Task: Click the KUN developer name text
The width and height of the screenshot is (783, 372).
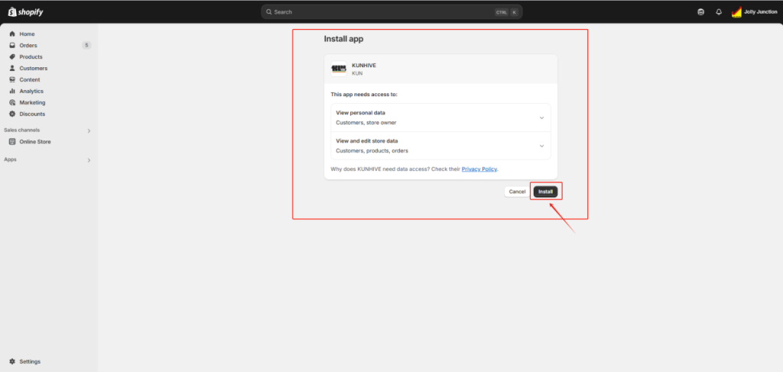Action: click(x=357, y=73)
